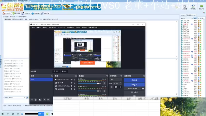
Task: Open Mic/Aux 2 options three-dot menu
Action: pyautogui.click(x=104, y=91)
